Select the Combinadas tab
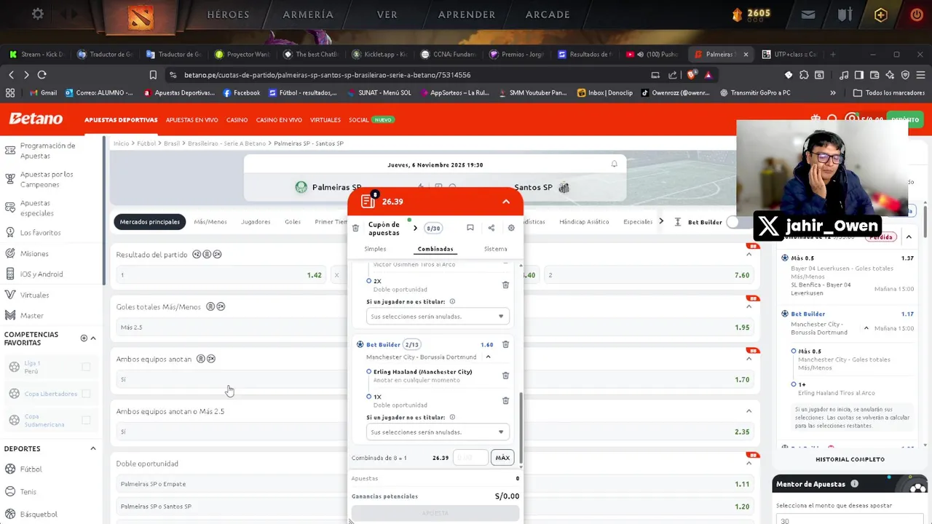Viewport: 932px width, 524px height. pyautogui.click(x=435, y=249)
